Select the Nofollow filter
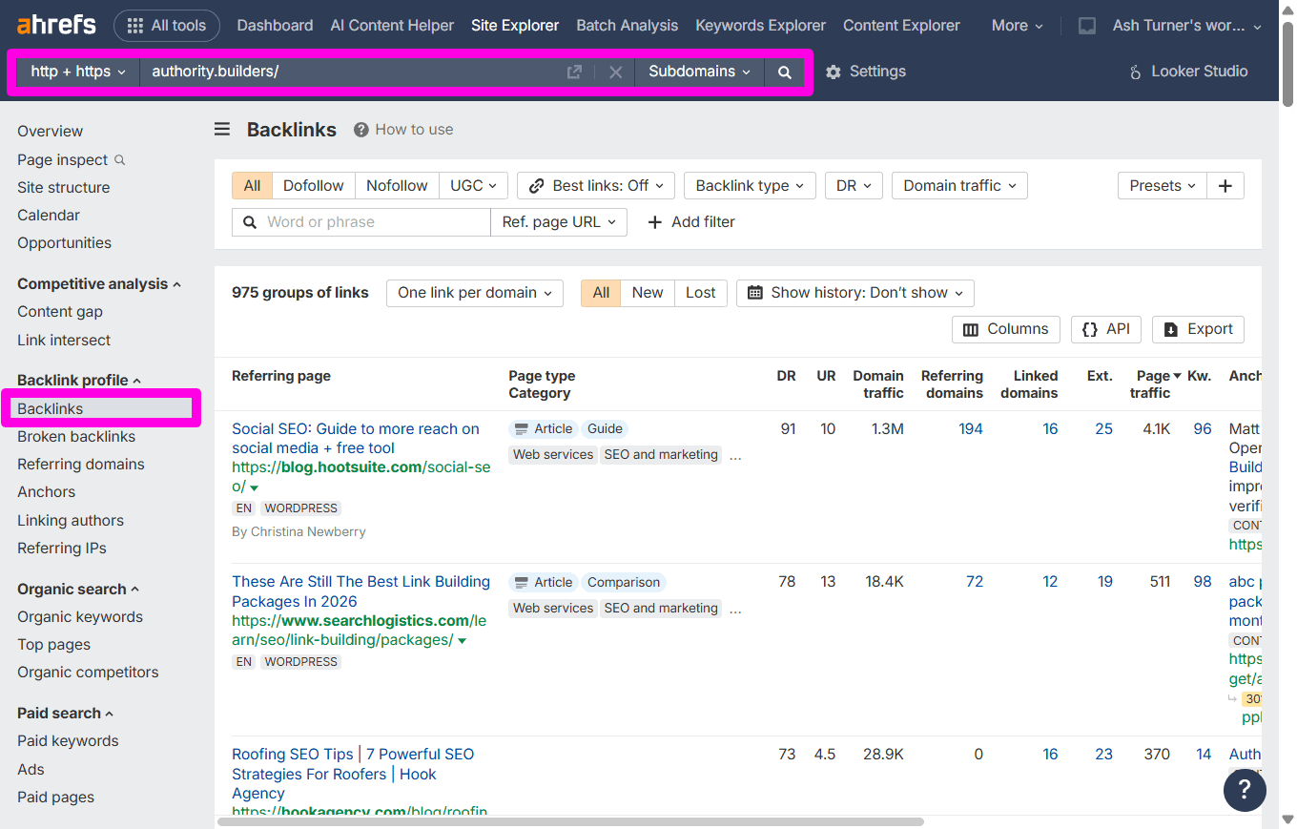This screenshot has width=1297, height=829. coord(397,186)
